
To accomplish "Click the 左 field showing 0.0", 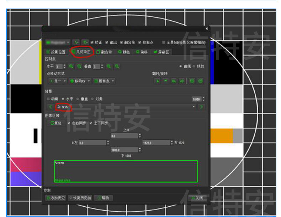I will coord(92,143).
